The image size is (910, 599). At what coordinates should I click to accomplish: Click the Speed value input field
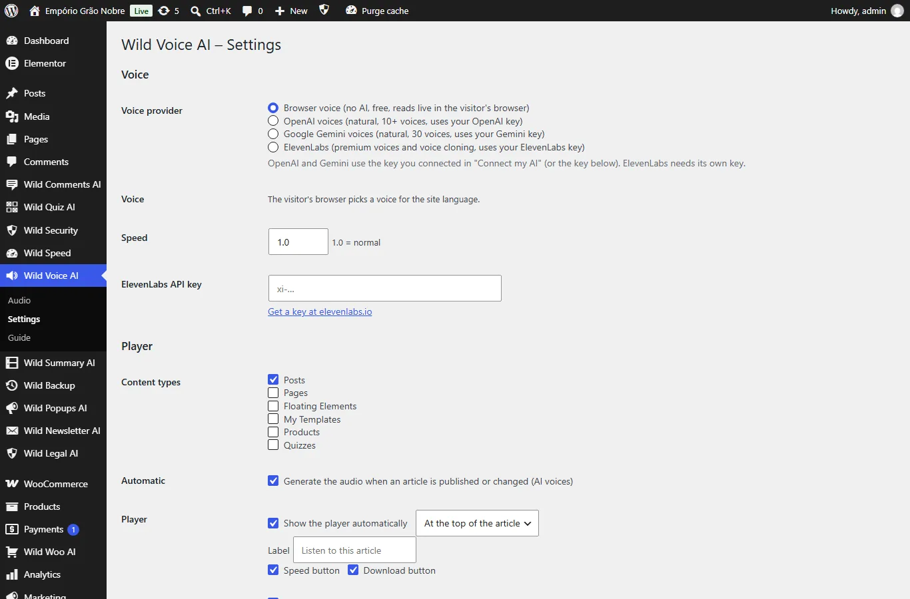pos(298,242)
